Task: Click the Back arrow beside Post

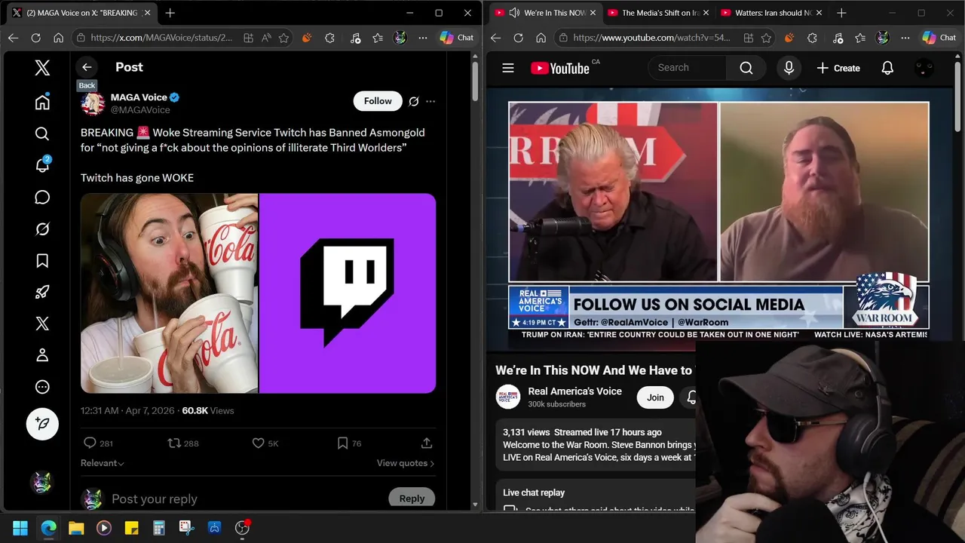Action: point(87,67)
